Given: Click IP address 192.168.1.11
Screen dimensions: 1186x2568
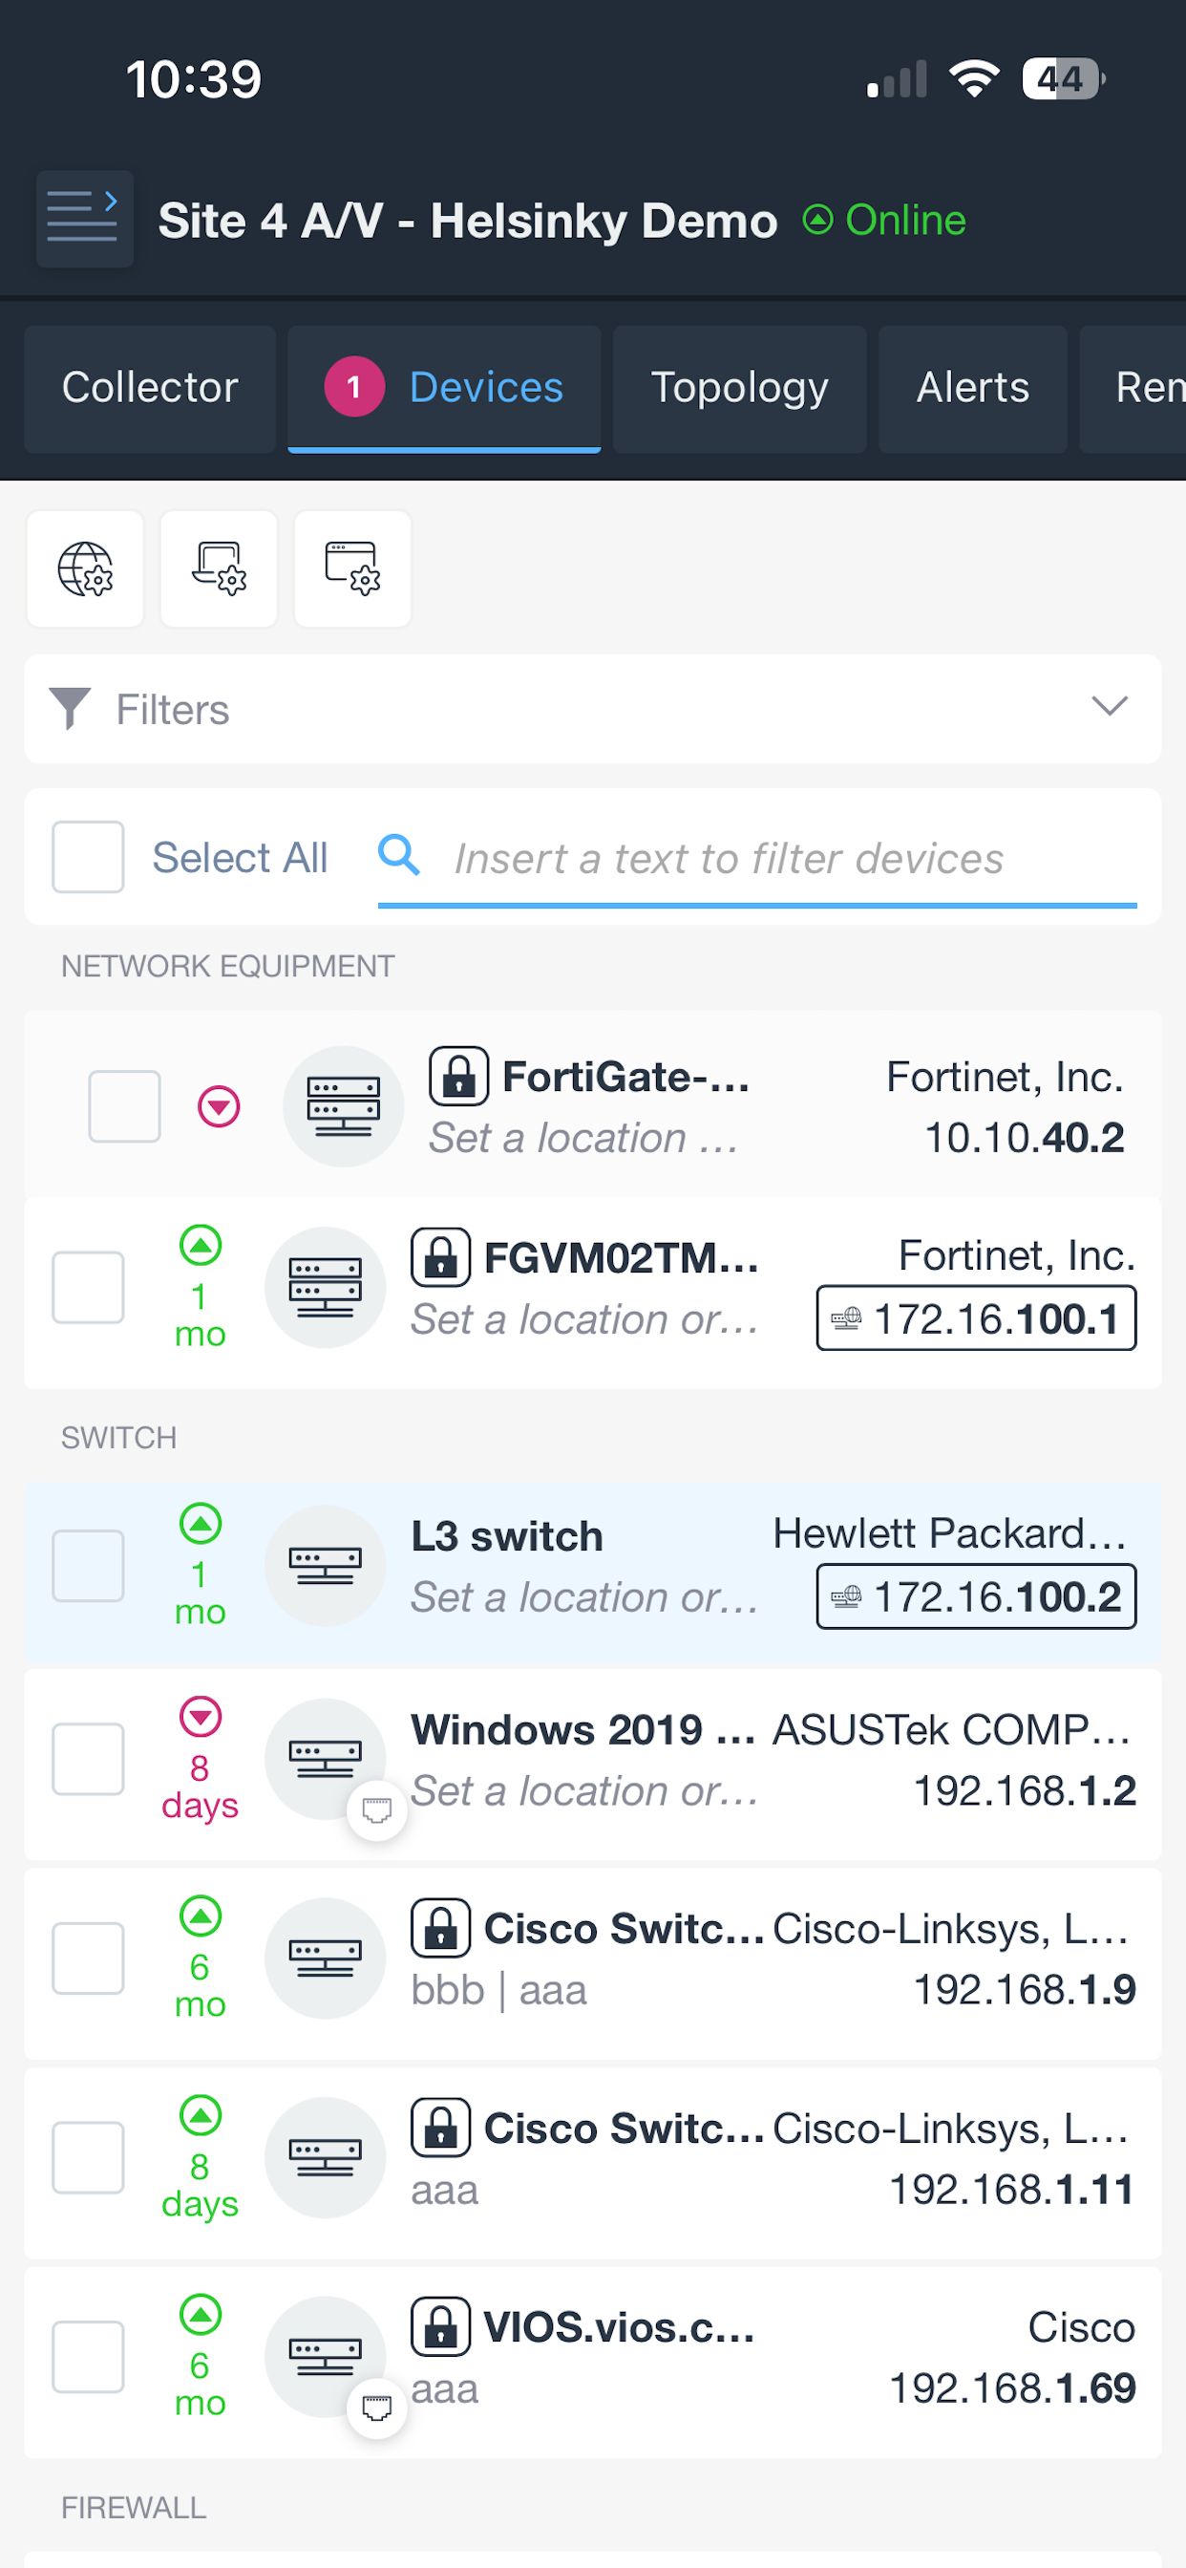Looking at the screenshot, I should tap(1011, 2189).
